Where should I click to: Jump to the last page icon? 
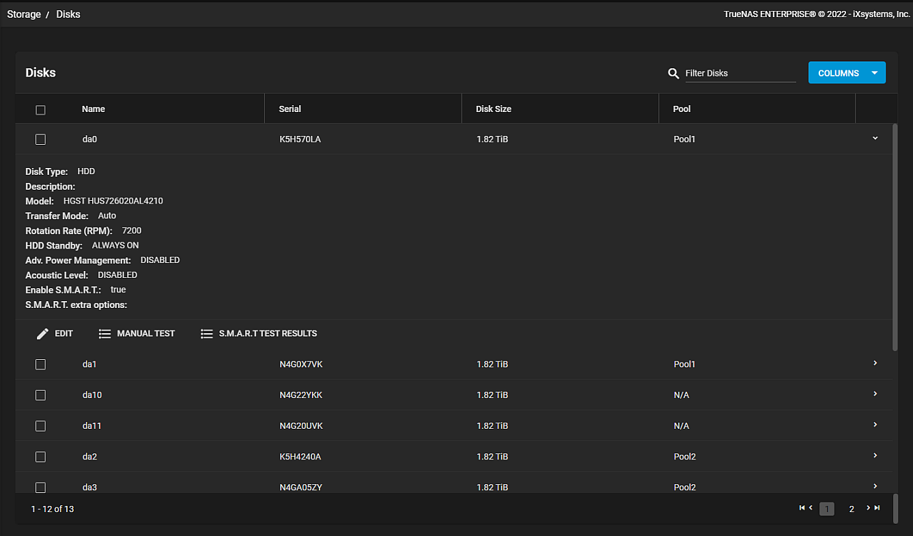[x=877, y=508]
